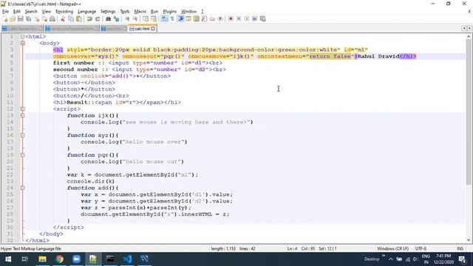
Task: Click the Redo arrow toolbar icon
Action: [98, 18]
